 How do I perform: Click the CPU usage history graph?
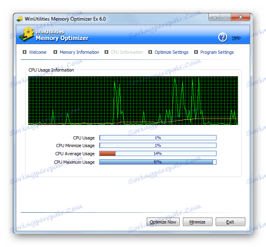coord(133,101)
